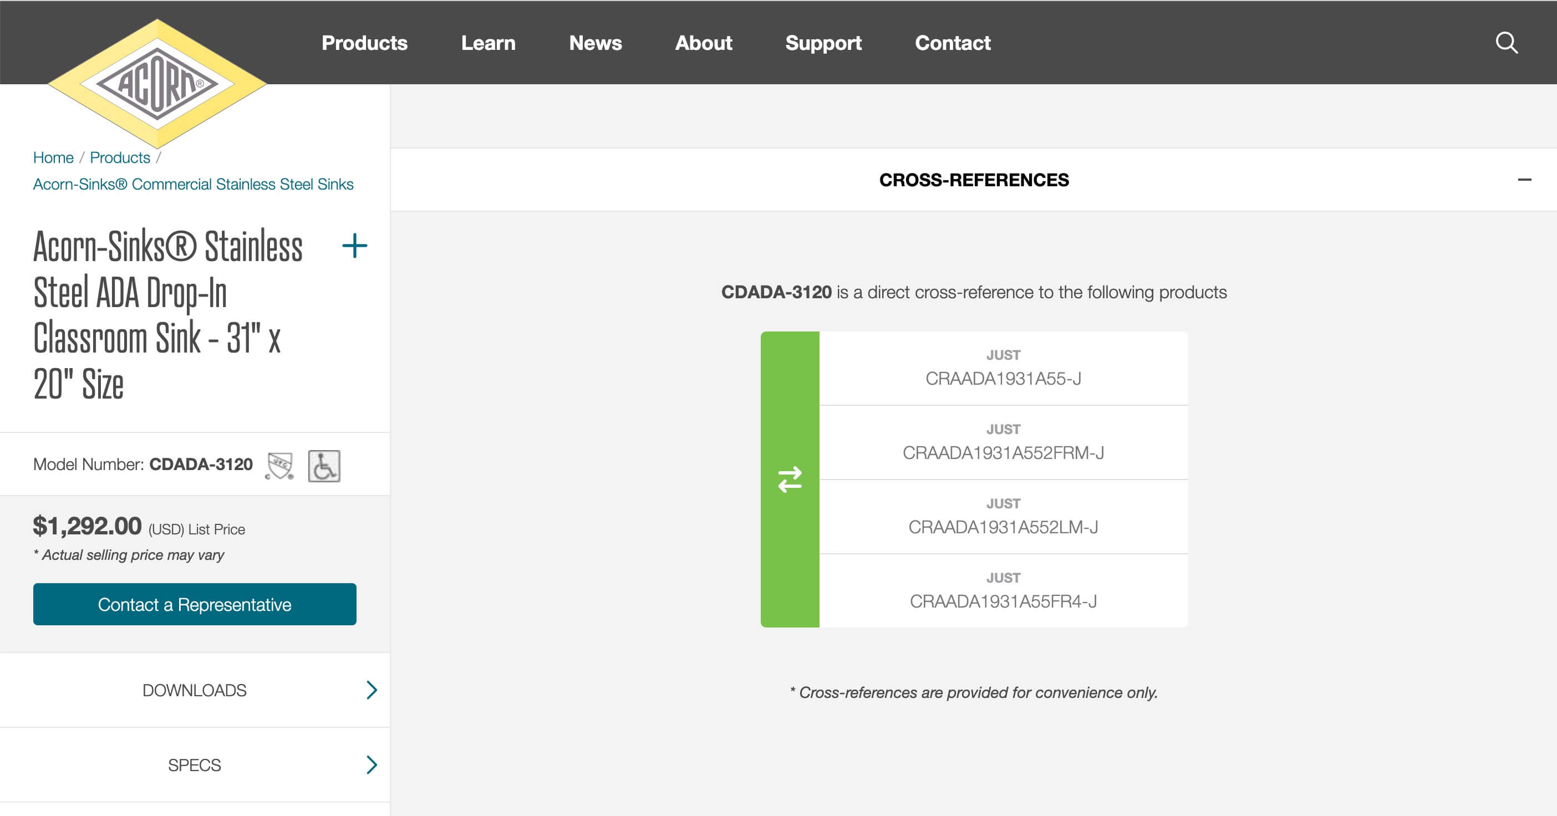The height and width of the screenshot is (816, 1557).
Task: Click the ADA wheelchair accessibility icon
Action: click(324, 466)
